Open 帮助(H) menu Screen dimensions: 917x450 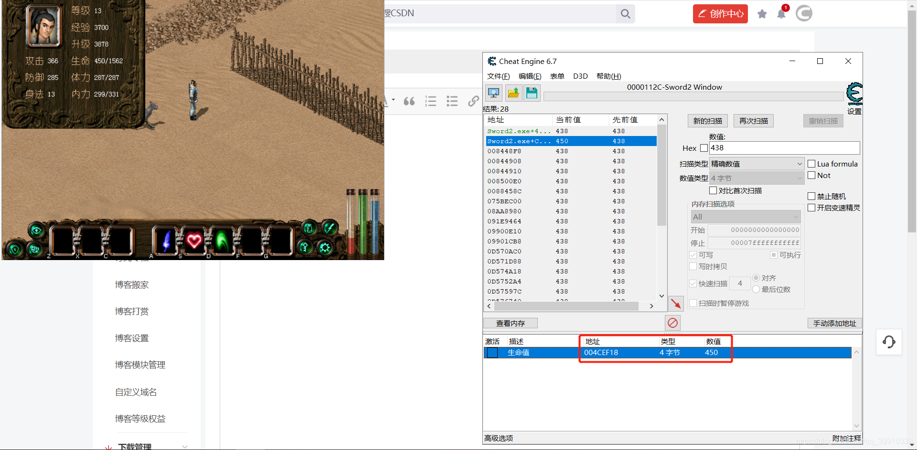point(608,76)
